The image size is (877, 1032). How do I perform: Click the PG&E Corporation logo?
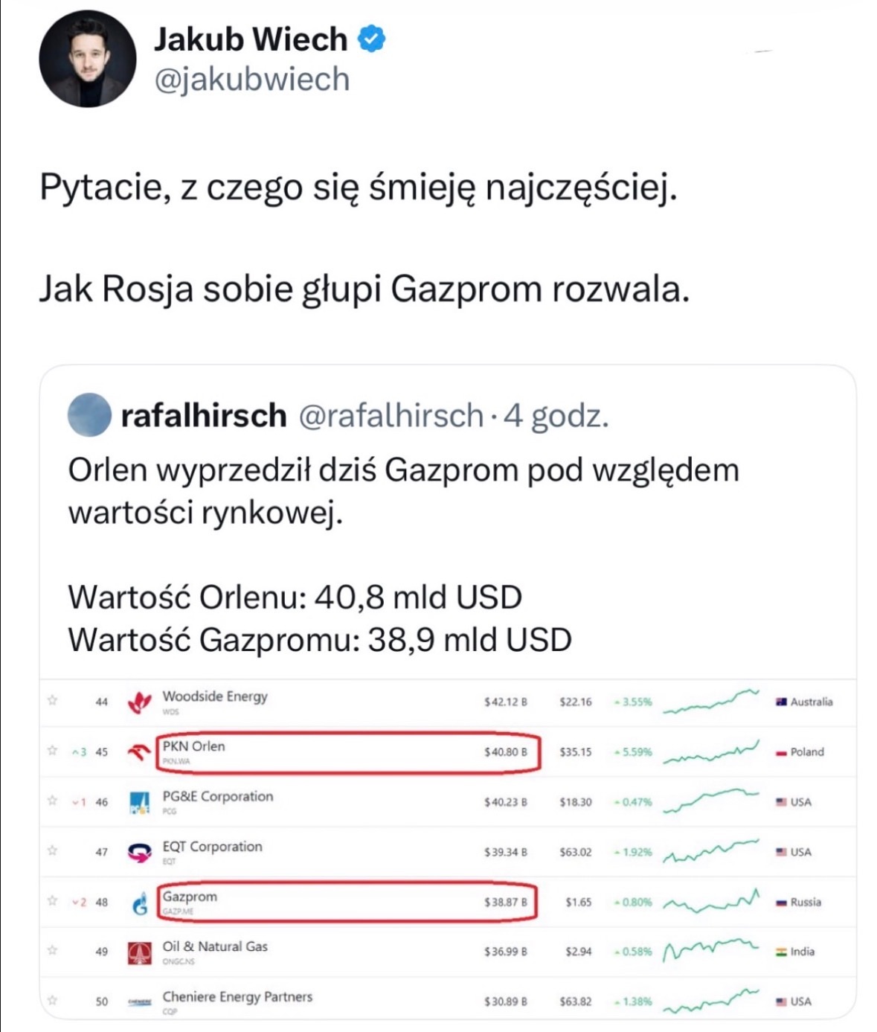[139, 802]
